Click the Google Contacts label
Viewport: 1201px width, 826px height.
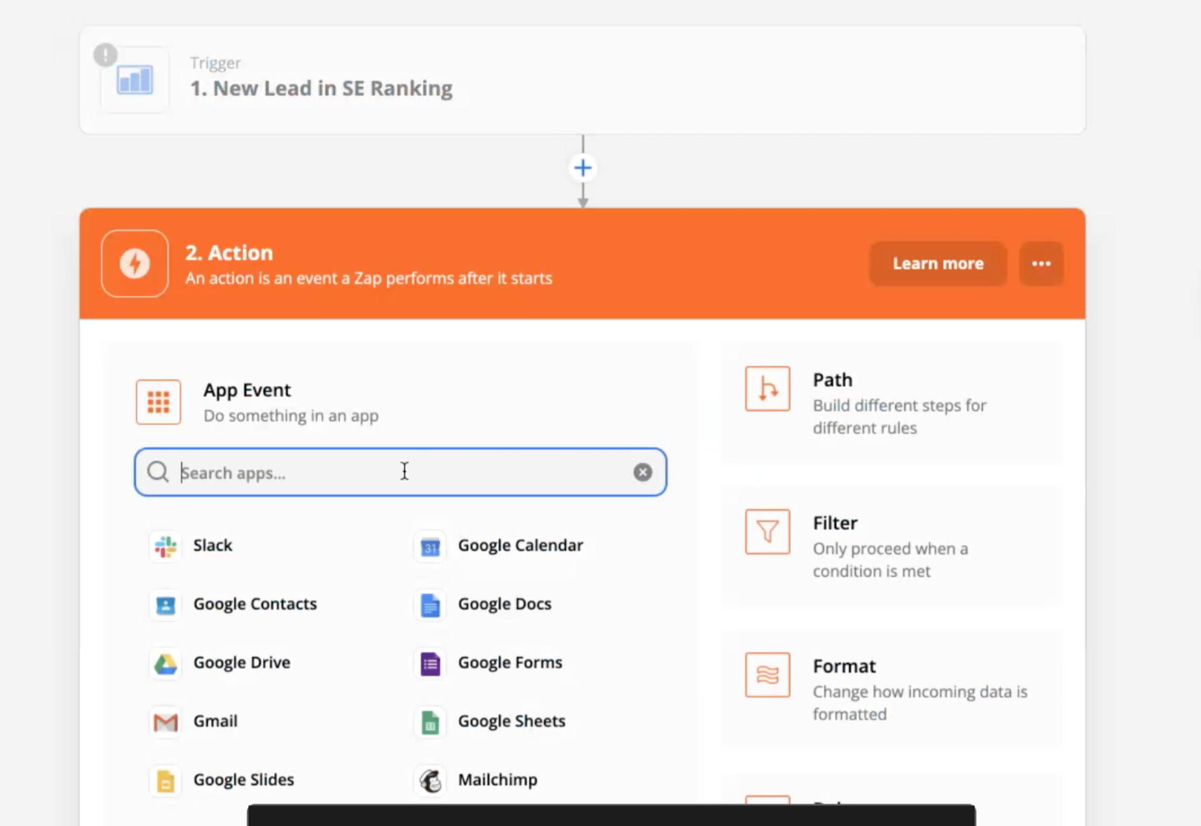[x=255, y=604]
